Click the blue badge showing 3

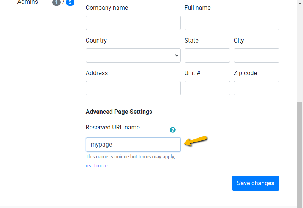pos(70,3)
